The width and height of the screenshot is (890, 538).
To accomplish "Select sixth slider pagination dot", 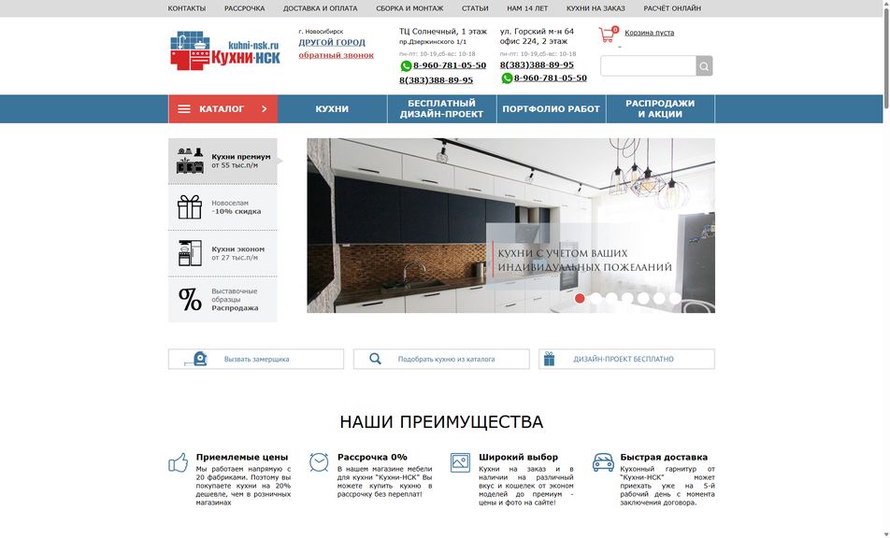I will tap(659, 298).
